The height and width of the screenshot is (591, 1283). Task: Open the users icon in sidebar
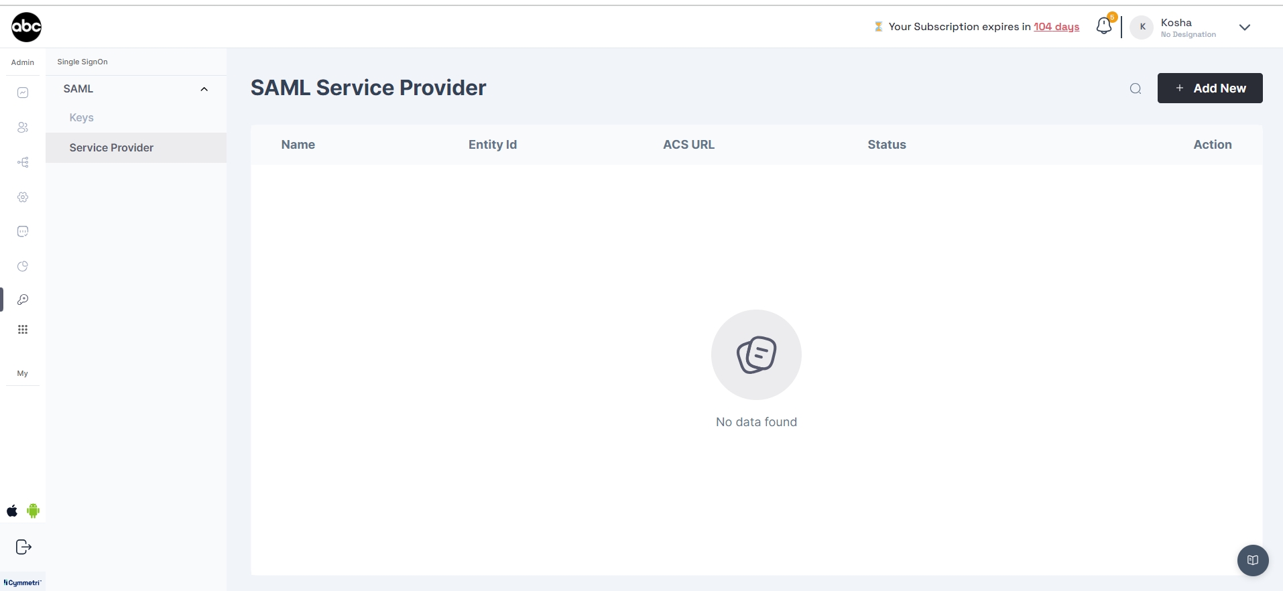(23, 127)
